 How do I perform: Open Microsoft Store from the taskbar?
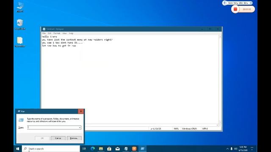(x=109, y=149)
